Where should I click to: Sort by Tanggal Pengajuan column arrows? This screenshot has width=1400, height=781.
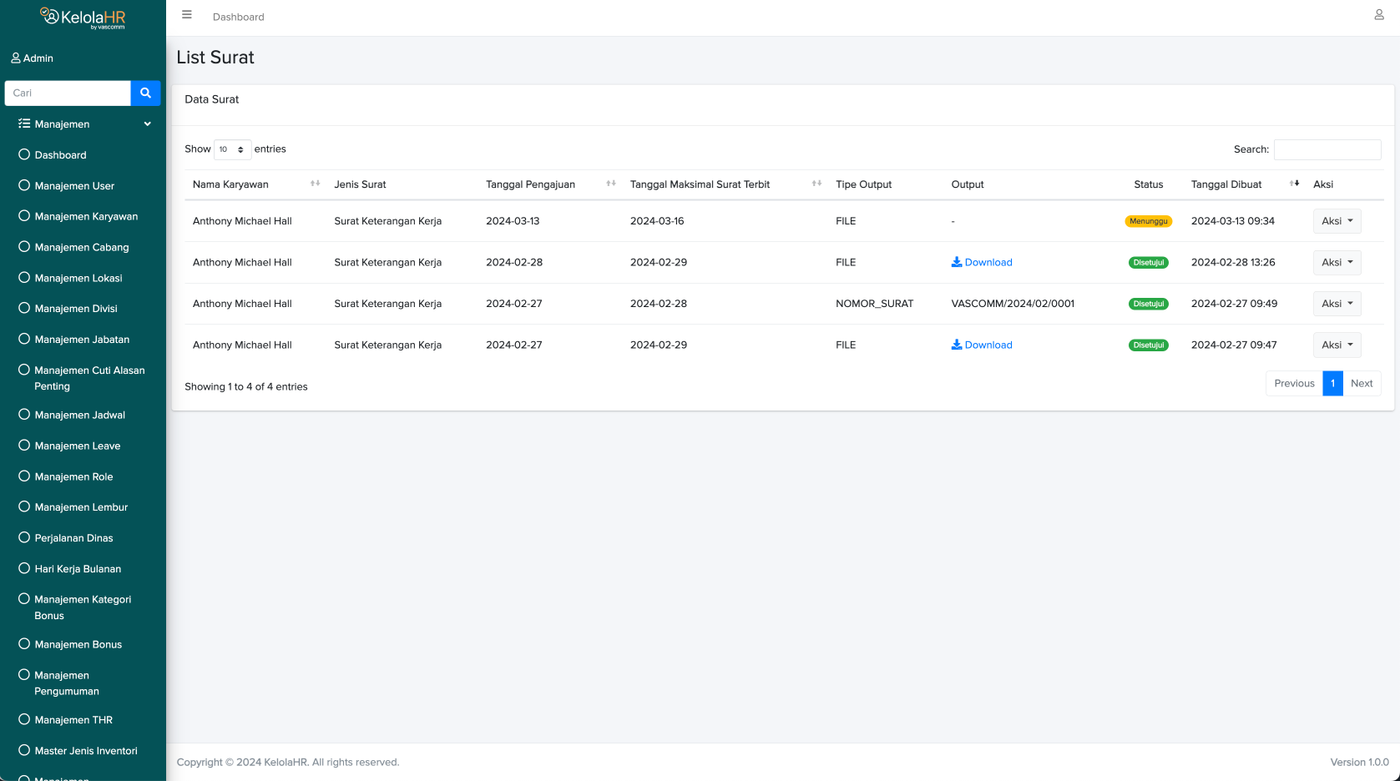[x=610, y=184]
